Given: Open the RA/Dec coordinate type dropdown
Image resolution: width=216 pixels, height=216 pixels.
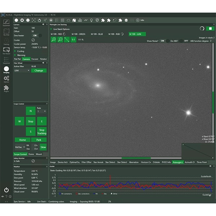Looking at the screenshot, I should (x=20, y=147).
